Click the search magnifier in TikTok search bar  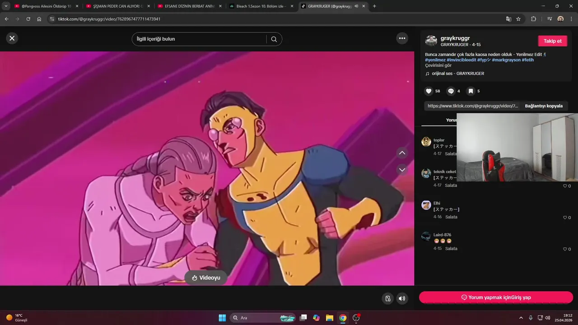pos(274,39)
